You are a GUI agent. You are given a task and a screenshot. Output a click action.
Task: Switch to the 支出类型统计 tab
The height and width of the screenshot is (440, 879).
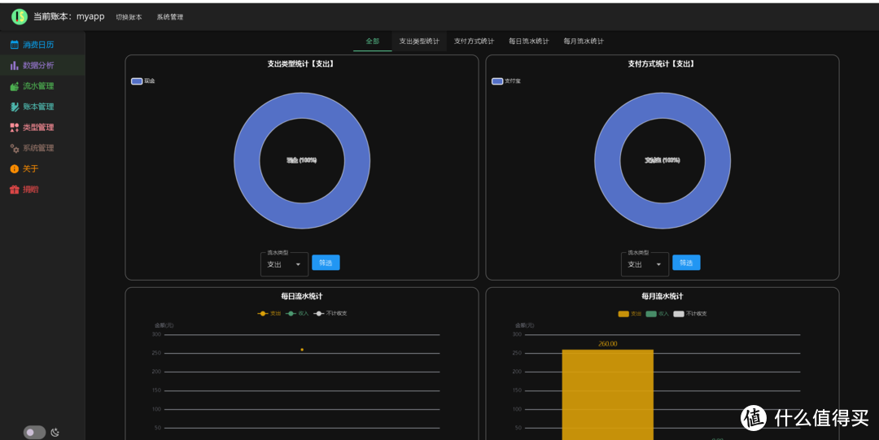click(x=419, y=41)
